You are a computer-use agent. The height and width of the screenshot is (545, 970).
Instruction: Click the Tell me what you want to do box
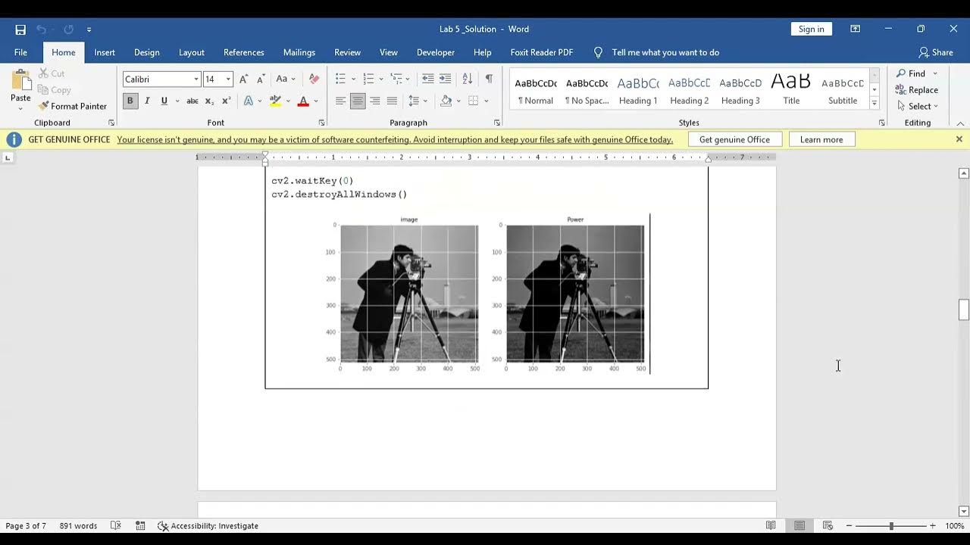tap(665, 52)
